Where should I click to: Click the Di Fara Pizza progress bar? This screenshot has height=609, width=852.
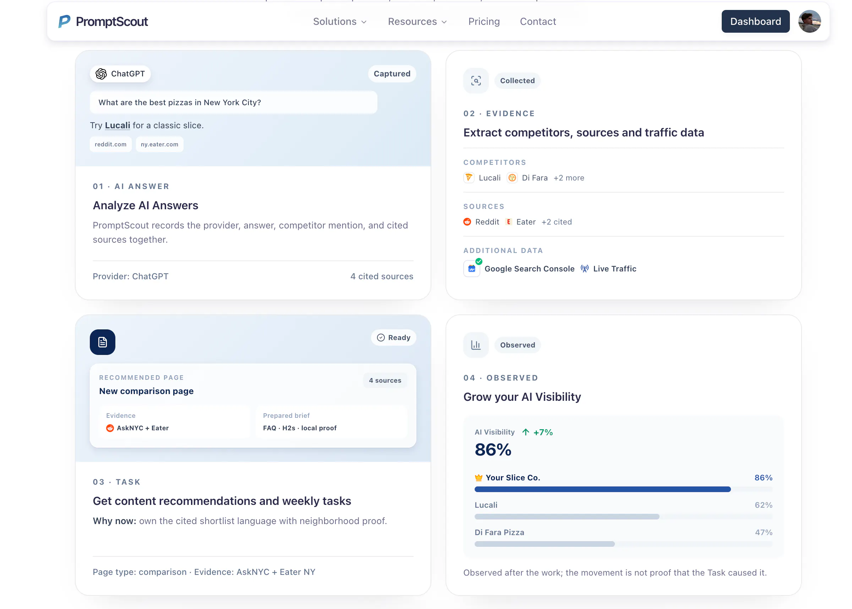click(x=623, y=544)
